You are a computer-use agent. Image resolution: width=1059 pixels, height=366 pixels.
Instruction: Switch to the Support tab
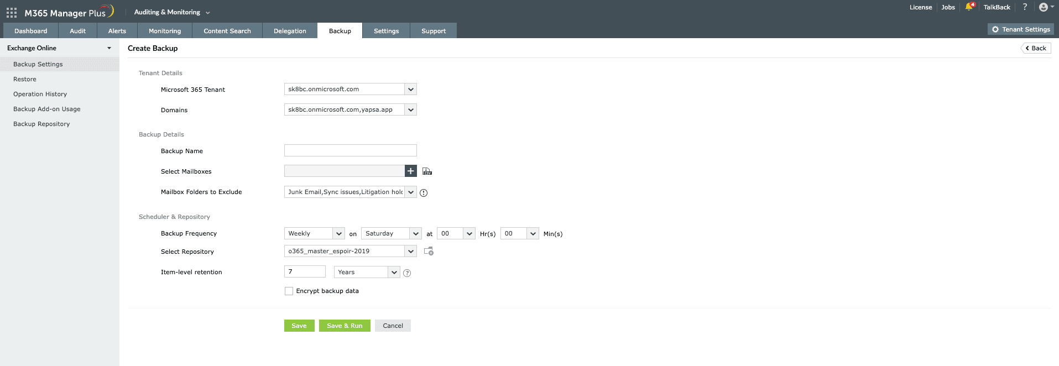click(434, 31)
